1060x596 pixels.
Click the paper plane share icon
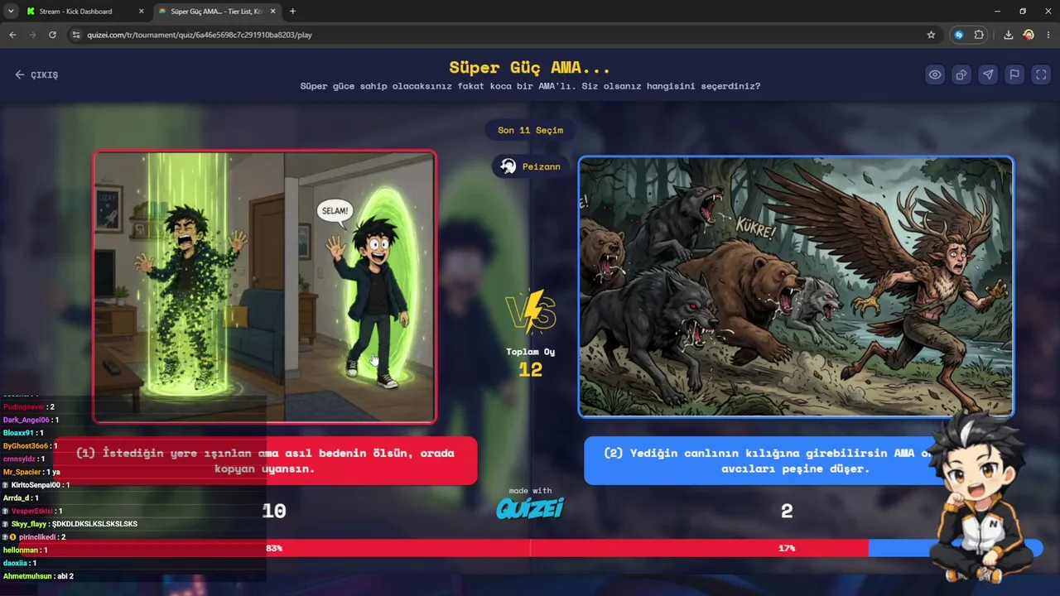pyautogui.click(x=988, y=74)
